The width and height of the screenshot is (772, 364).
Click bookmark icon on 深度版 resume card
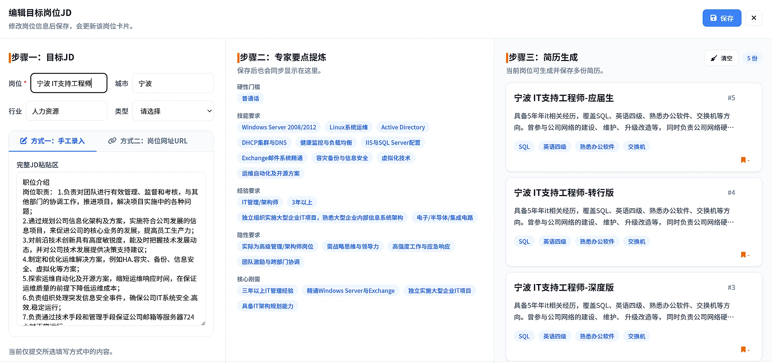click(x=743, y=349)
